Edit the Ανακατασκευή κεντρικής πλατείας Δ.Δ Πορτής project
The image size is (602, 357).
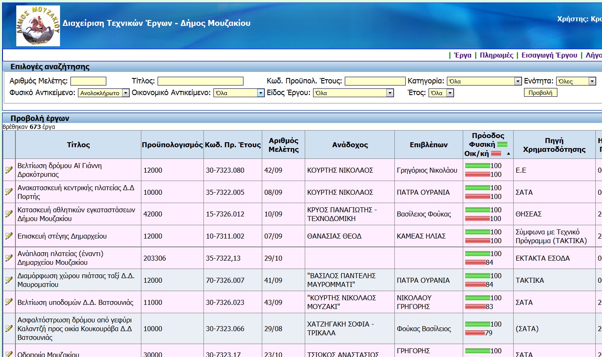coord(9,191)
